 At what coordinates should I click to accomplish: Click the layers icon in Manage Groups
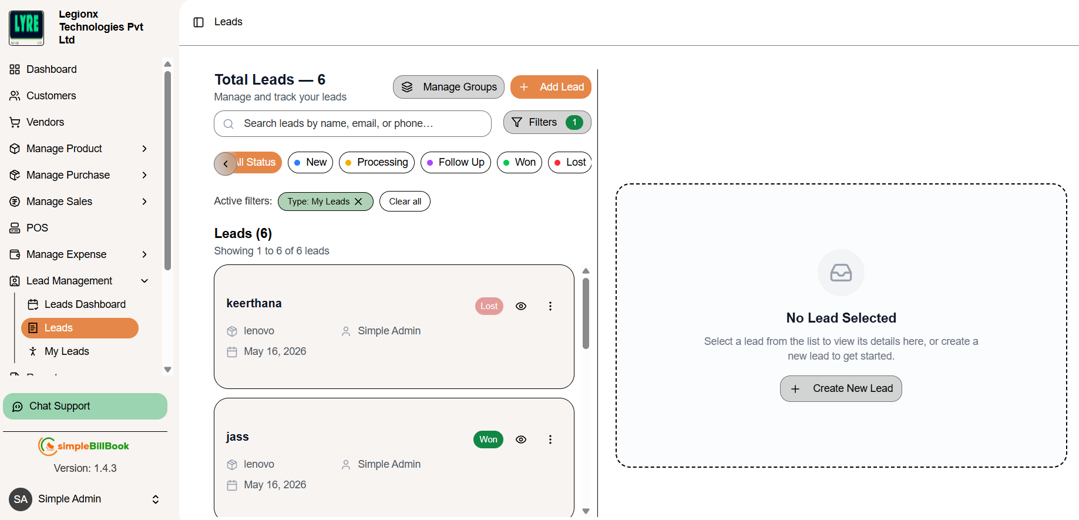407,87
